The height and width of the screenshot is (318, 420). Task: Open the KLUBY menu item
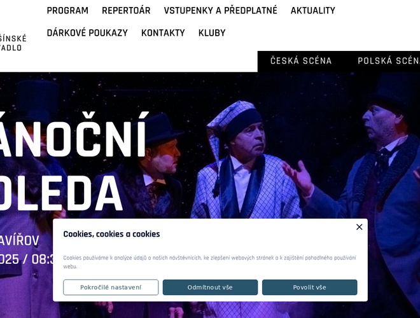(212, 33)
